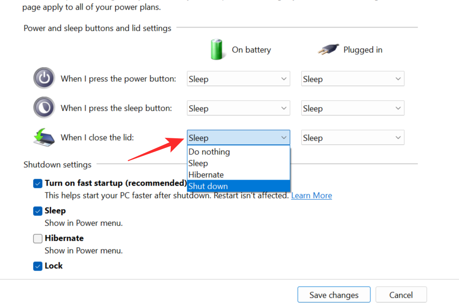Image resolution: width=459 pixels, height=306 pixels.
Task: Uncheck the Sleep power menu checkbox
Action: tap(38, 211)
